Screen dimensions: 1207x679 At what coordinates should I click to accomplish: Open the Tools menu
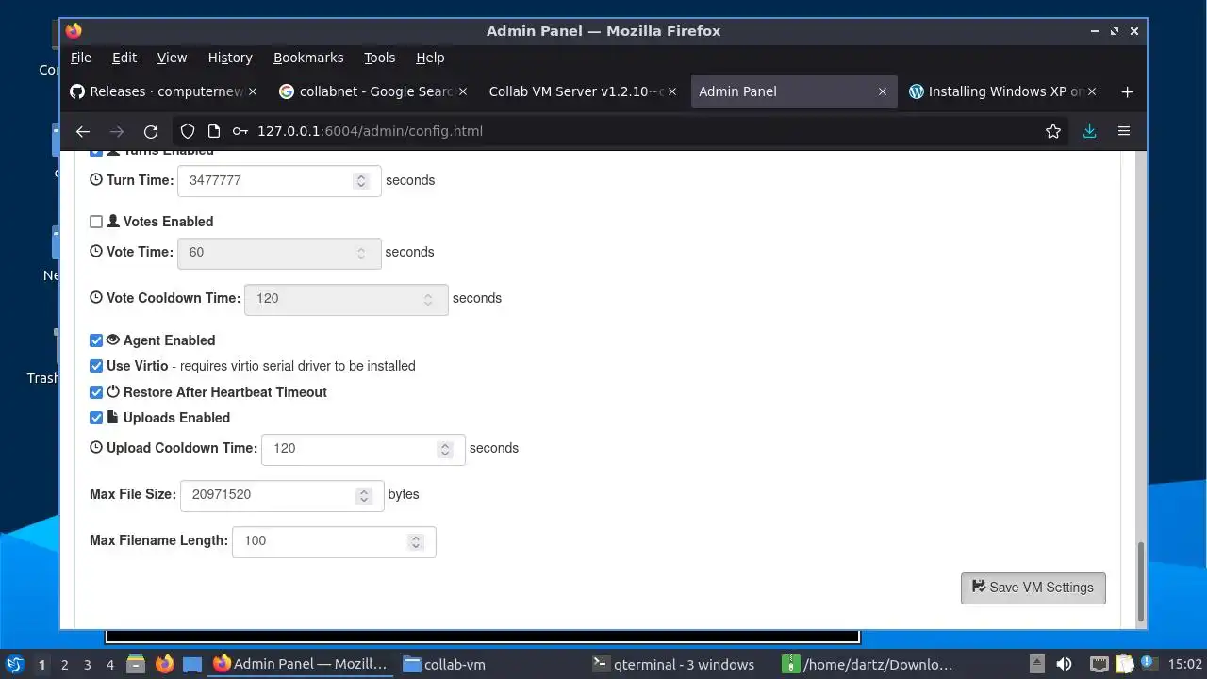pos(380,58)
